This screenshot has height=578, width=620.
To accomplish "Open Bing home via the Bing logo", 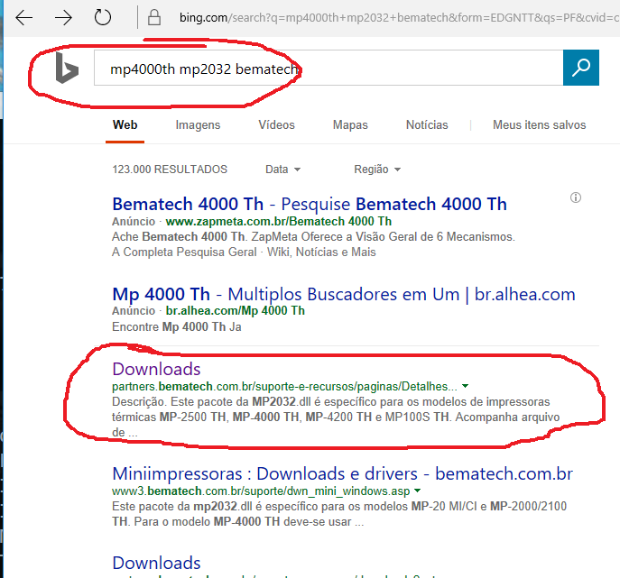I will tap(67, 68).
